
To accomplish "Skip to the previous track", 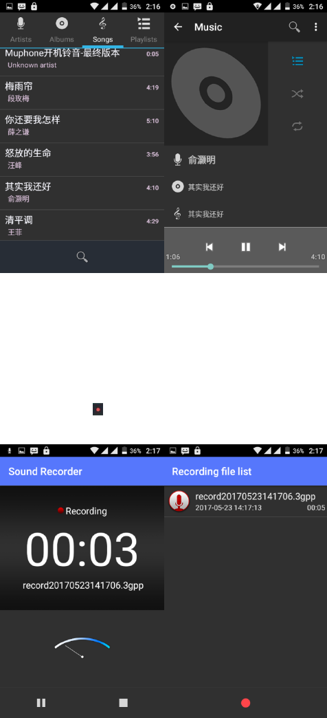I will click(209, 248).
